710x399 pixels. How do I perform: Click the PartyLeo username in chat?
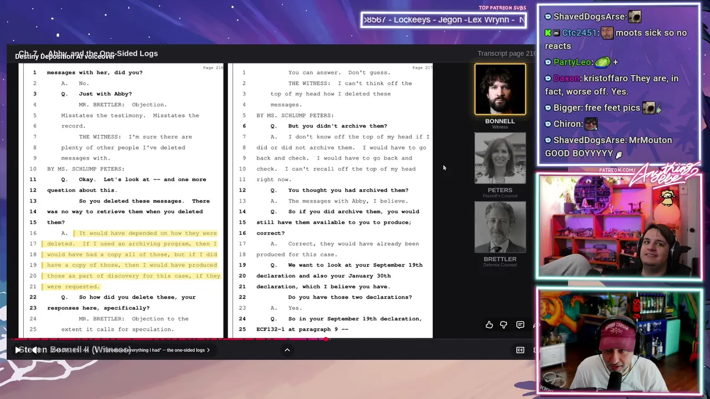point(573,62)
